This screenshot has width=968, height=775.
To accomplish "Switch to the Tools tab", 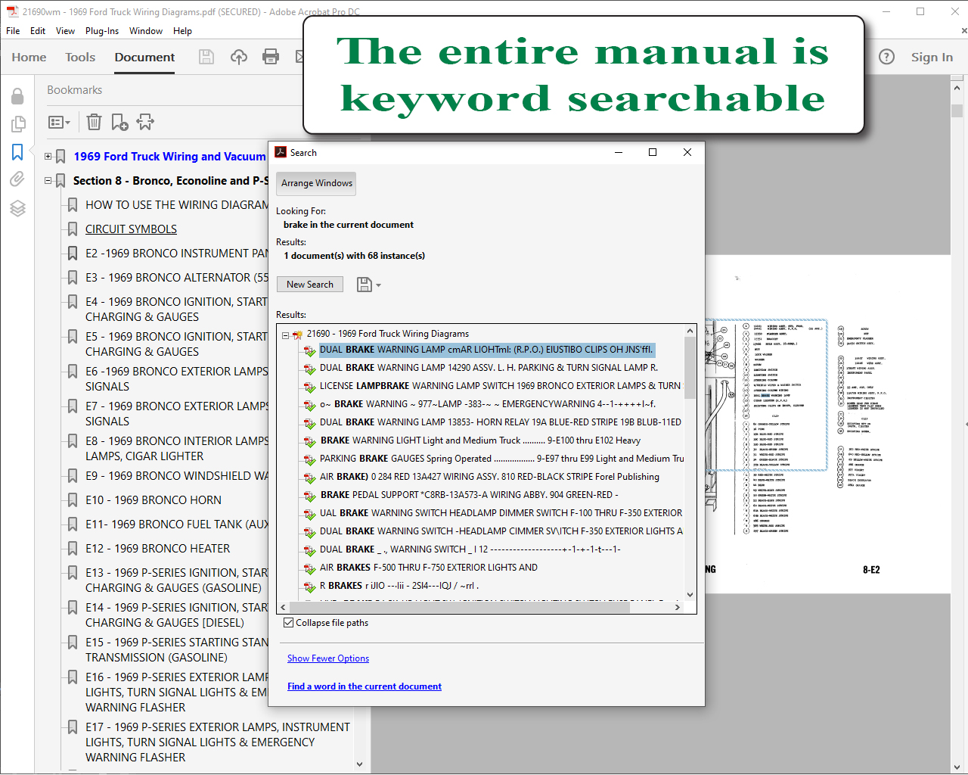I will 80,57.
